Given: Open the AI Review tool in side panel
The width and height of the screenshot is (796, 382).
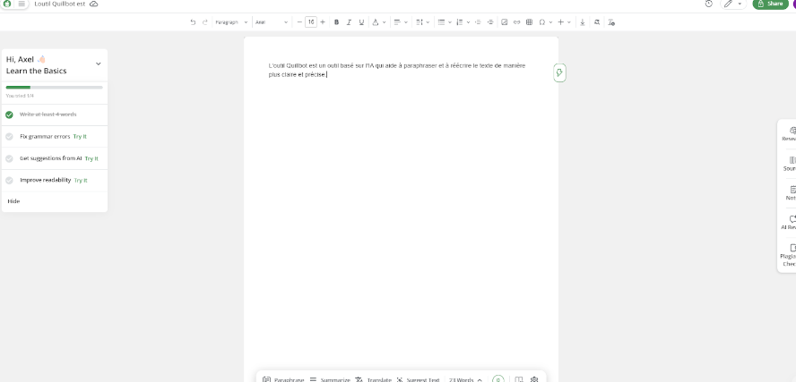Looking at the screenshot, I should (789, 223).
